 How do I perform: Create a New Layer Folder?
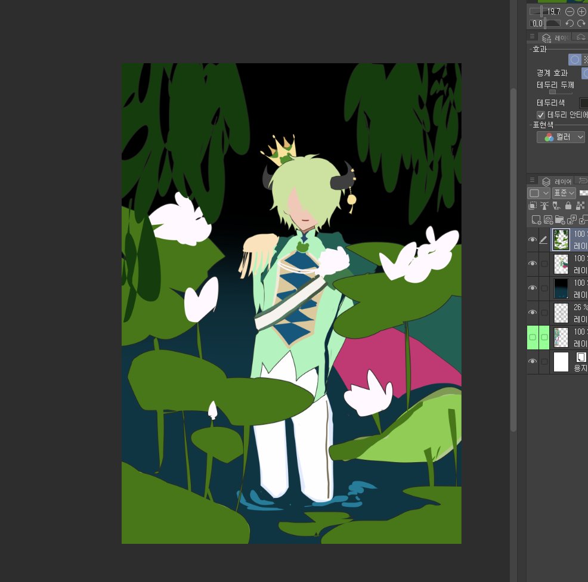[560, 220]
